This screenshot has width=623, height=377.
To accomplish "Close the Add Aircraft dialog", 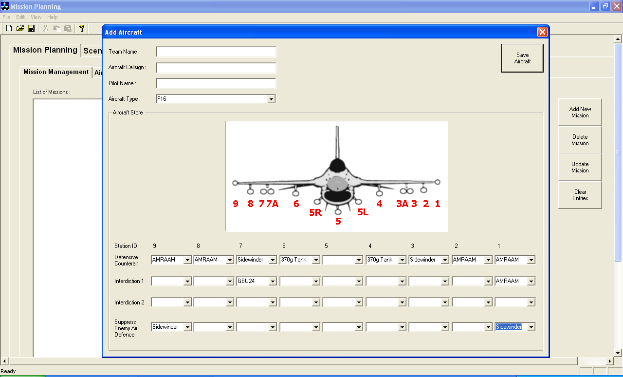I will click(x=542, y=32).
